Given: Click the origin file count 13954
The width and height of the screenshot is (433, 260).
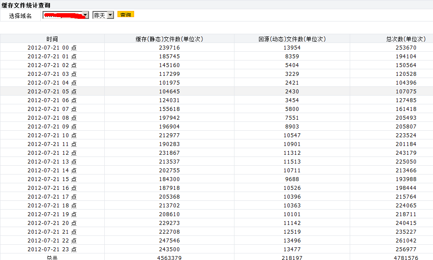Looking at the screenshot, I should [292, 48].
